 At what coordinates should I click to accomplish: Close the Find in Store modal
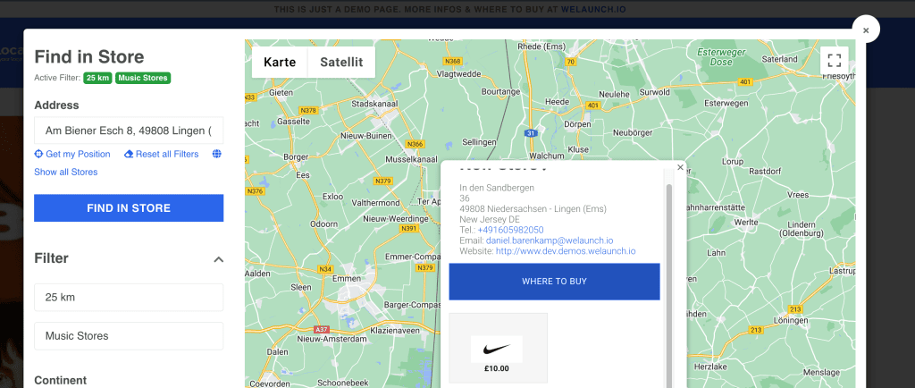click(866, 30)
